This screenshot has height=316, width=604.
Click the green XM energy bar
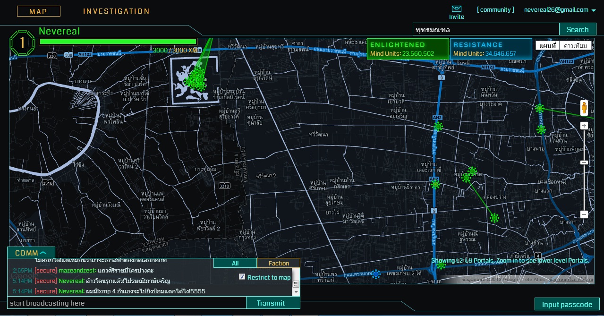[x=118, y=42]
